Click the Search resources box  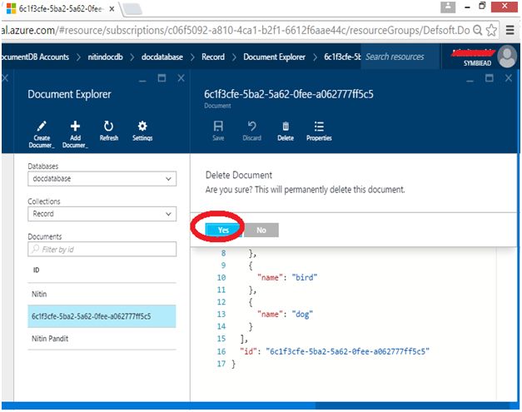pyautogui.click(x=400, y=57)
